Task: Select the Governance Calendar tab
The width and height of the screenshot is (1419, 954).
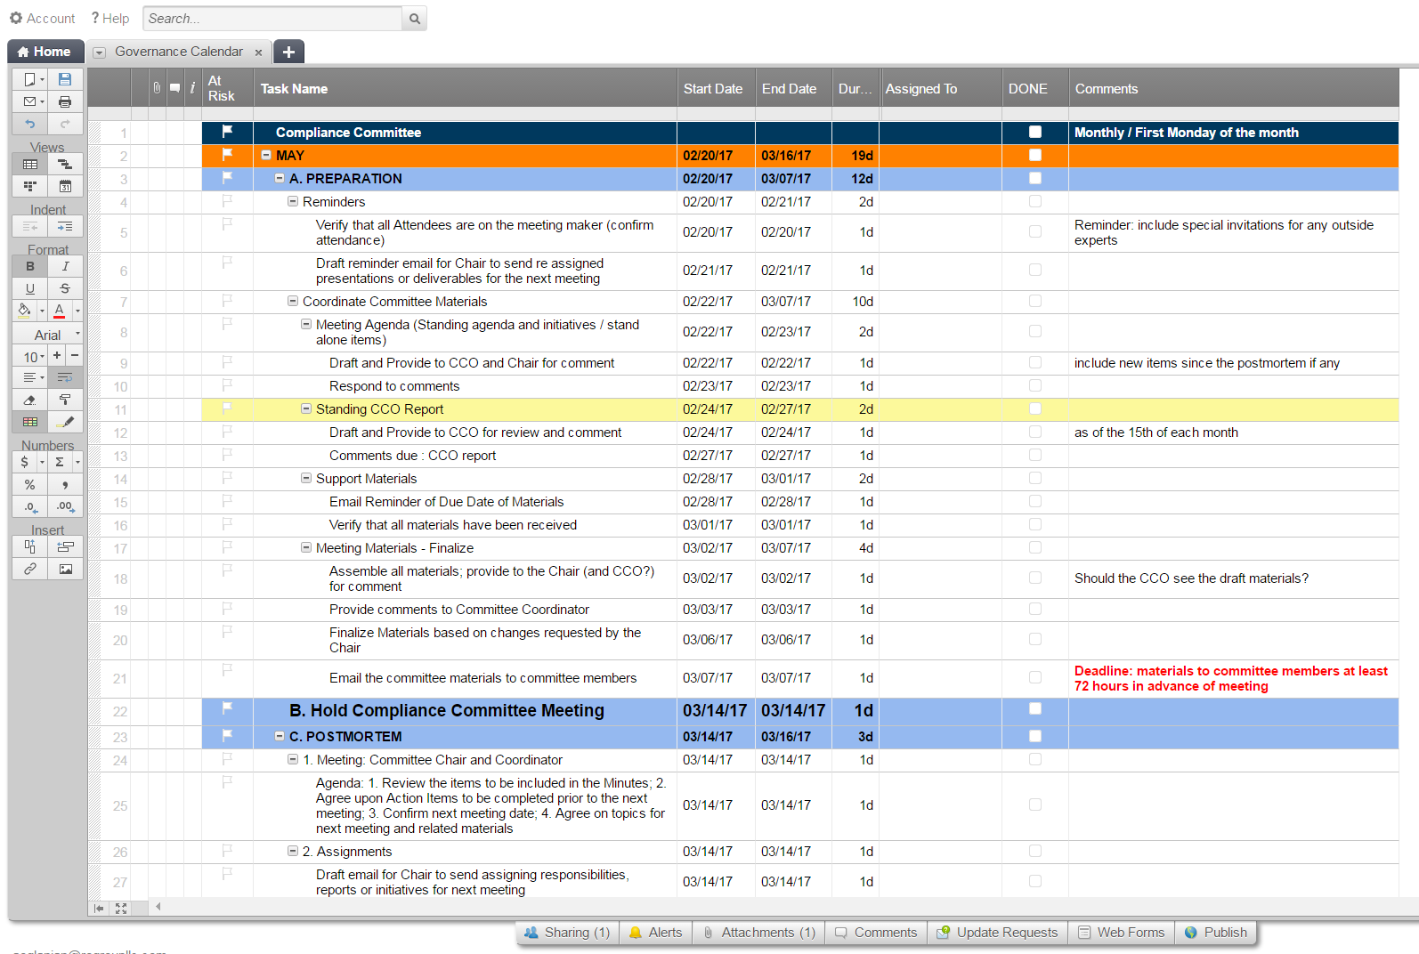Action: point(178,52)
